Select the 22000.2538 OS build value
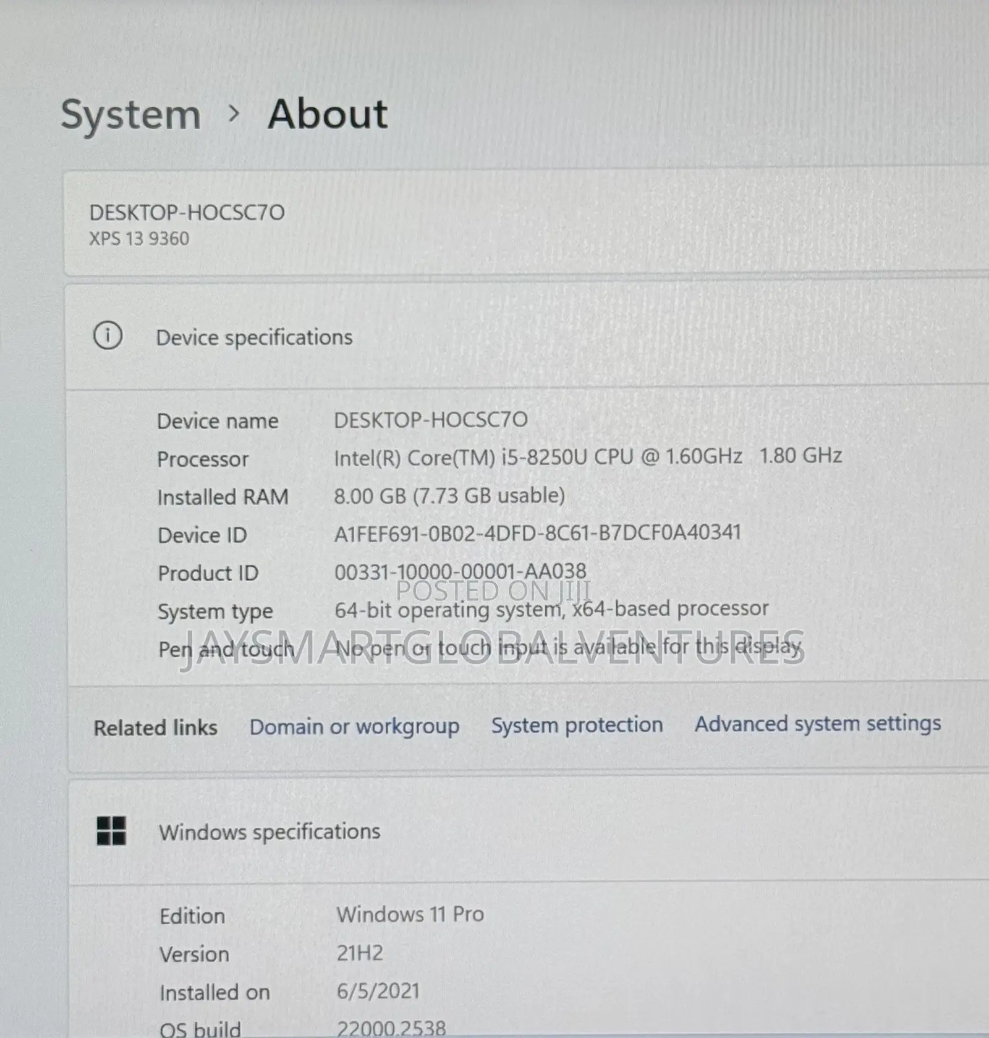 (391, 1028)
